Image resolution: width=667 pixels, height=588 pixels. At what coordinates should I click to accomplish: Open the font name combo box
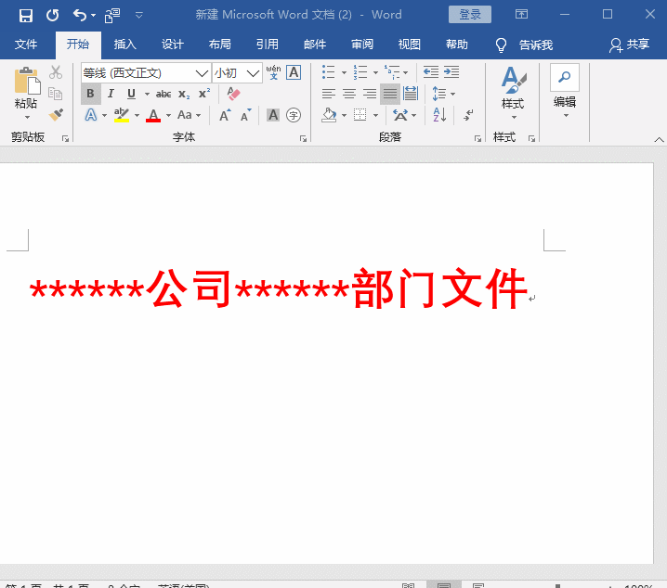pos(146,73)
